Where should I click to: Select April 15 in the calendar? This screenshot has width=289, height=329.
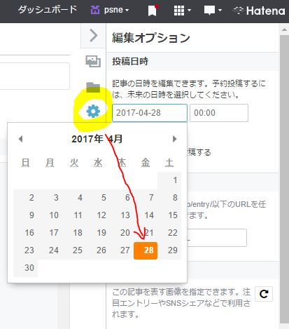(x=169, y=215)
